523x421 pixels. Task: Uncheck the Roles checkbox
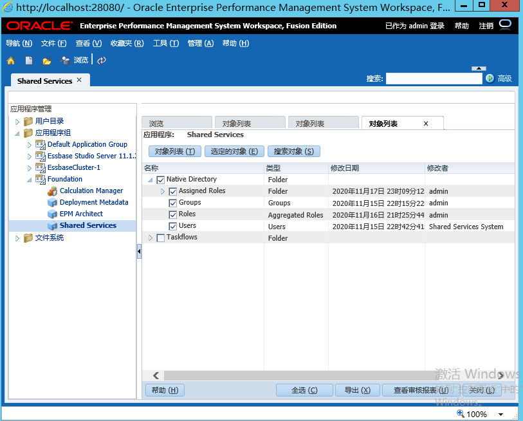(x=173, y=214)
